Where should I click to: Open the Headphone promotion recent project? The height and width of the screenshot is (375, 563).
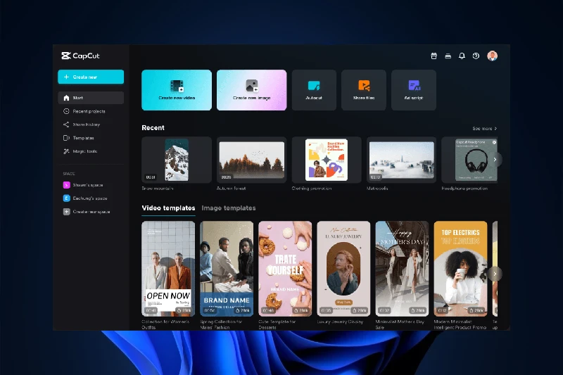[469, 160]
